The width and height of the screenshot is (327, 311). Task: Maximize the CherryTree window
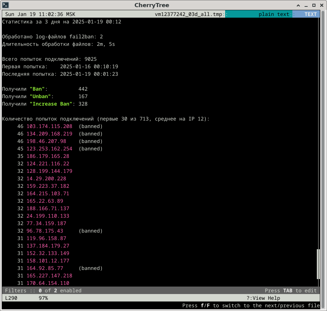coord(313,5)
